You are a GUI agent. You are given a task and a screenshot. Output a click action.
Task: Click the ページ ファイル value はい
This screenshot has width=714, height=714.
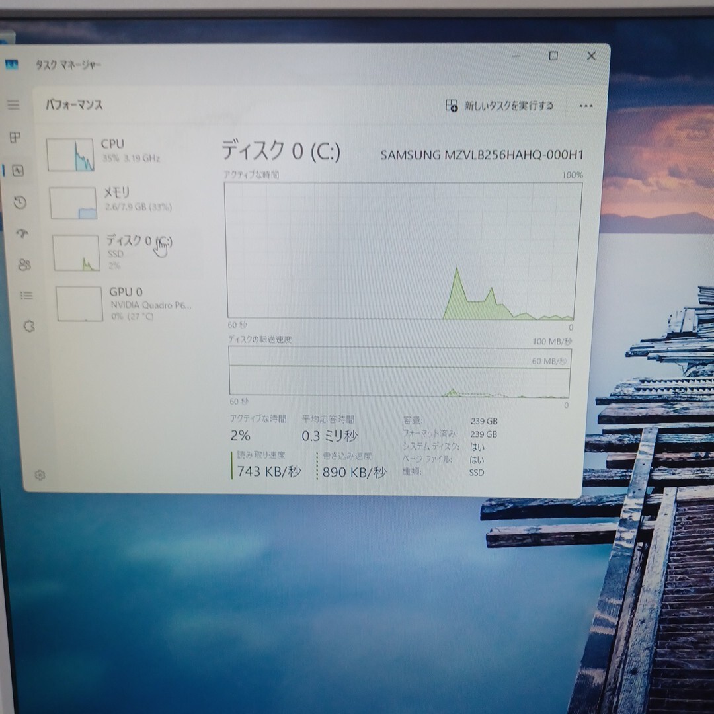click(x=477, y=459)
